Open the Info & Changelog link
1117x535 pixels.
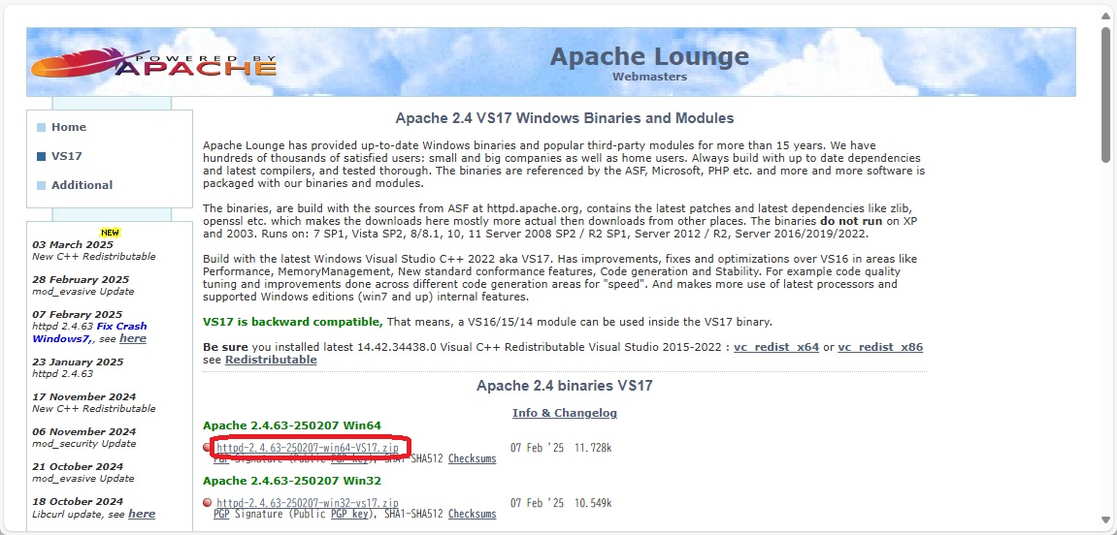565,413
